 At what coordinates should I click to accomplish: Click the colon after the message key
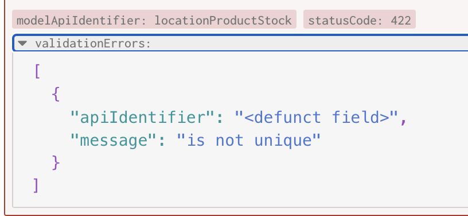point(162,141)
